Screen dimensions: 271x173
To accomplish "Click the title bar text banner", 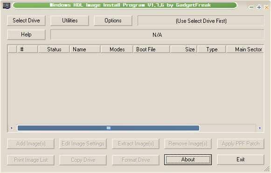I will coord(125,5).
